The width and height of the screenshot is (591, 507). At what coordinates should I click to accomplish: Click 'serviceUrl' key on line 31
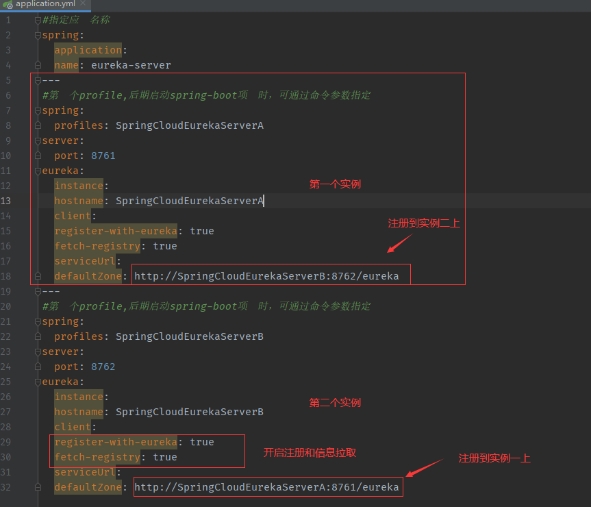tap(85, 472)
